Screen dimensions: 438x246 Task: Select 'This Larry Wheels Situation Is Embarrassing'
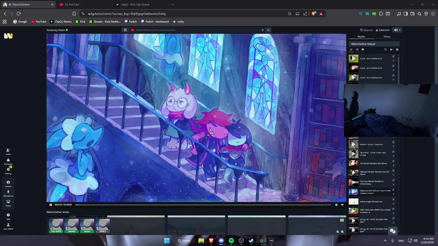point(372,182)
